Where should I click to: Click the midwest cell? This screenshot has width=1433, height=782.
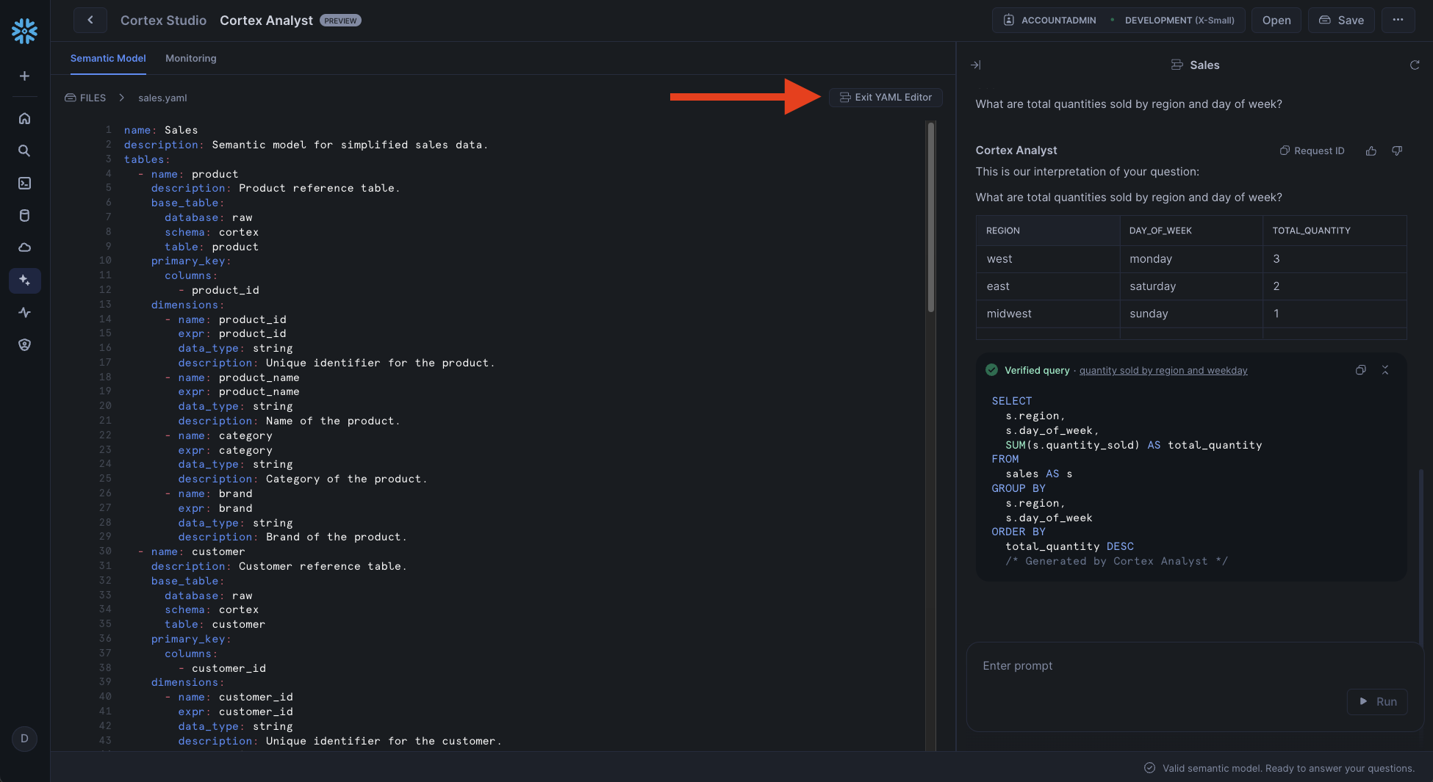coord(1047,314)
